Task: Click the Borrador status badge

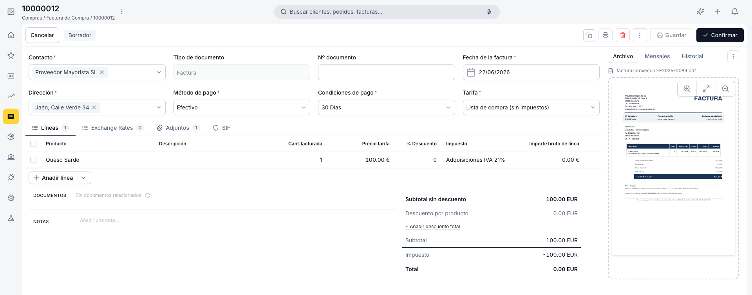Action: 80,35
